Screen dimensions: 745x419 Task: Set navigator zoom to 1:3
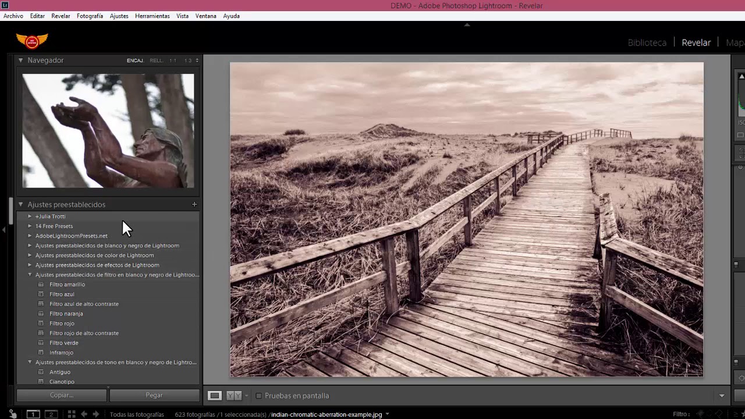point(188,61)
